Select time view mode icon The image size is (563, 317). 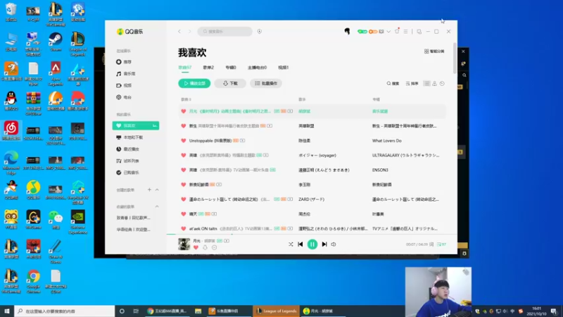[442, 83]
